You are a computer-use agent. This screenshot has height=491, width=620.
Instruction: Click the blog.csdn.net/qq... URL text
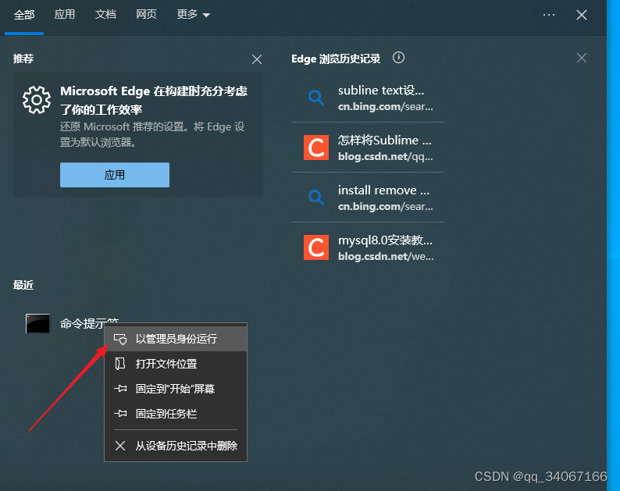[386, 157]
